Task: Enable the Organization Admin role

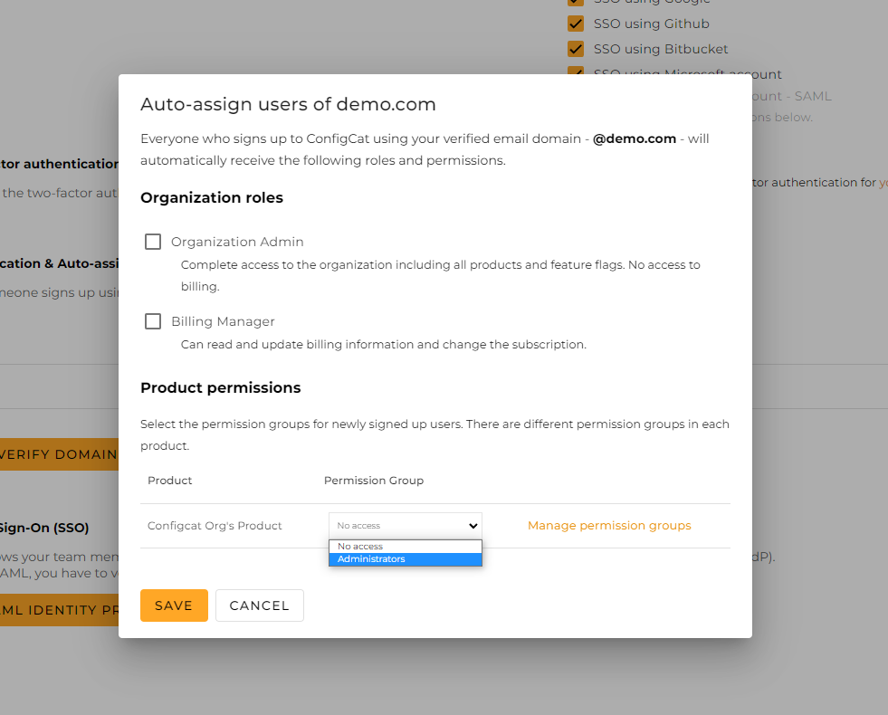Action: [152, 241]
